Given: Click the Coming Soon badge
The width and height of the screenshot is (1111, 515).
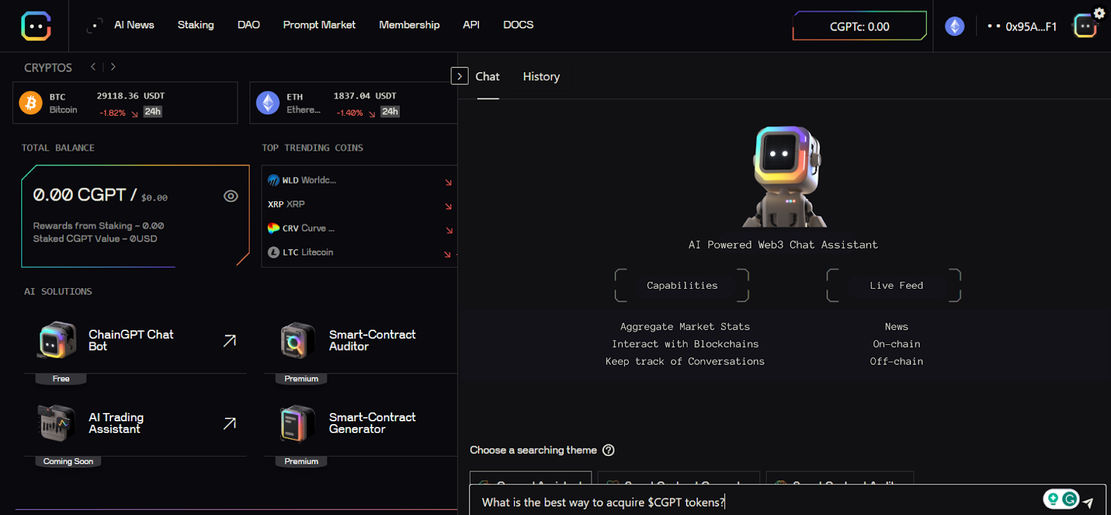Looking at the screenshot, I should click(68, 461).
